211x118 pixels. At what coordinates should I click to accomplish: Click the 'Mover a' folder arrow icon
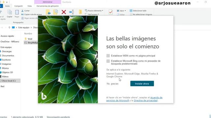48,12
